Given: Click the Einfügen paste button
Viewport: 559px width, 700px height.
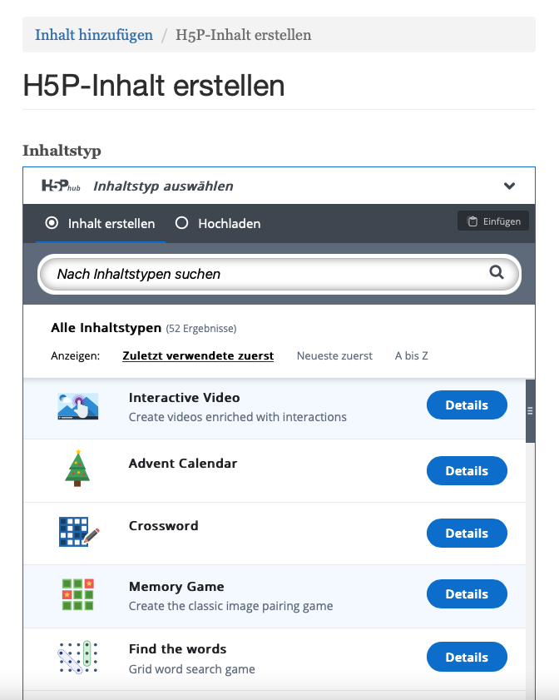Looking at the screenshot, I should [x=493, y=221].
